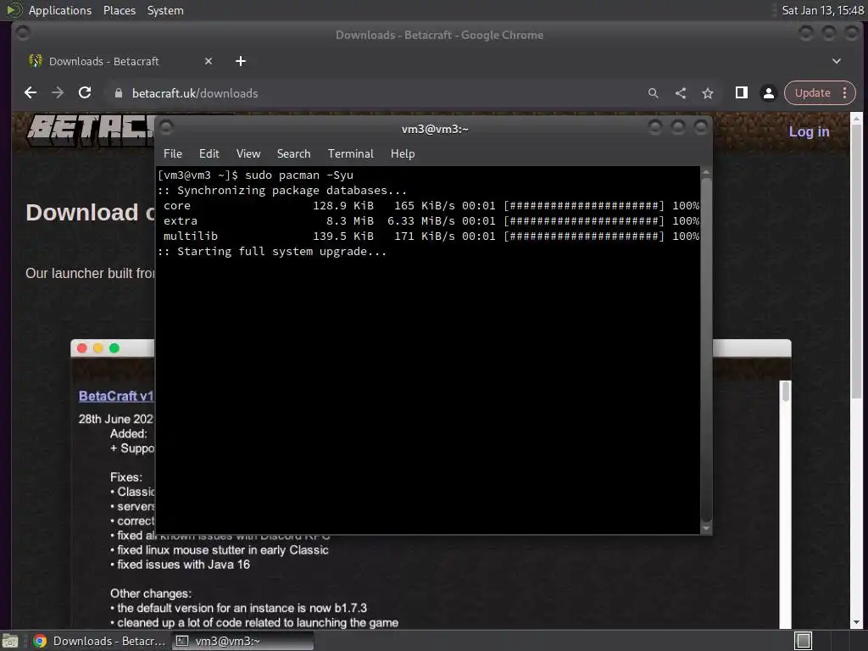Select the vm3@vm3:~ taskbar entry
The width and height of the screenshot is (868, 651).
[x=242, y=641]
